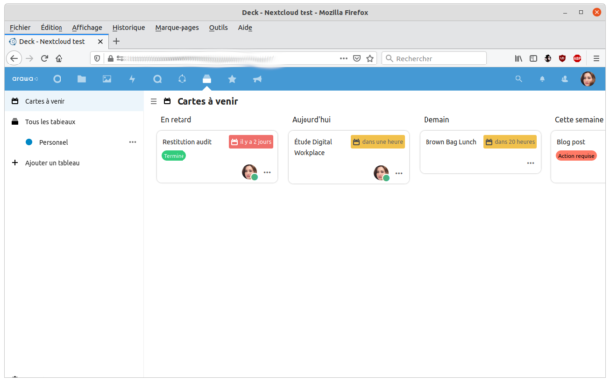Open the Aide menu

coord(245,27)
